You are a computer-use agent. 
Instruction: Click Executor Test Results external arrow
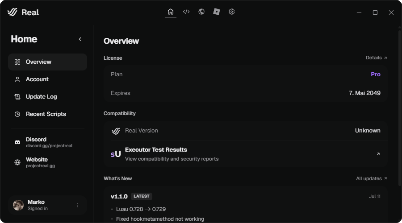[x=378, y=154]
